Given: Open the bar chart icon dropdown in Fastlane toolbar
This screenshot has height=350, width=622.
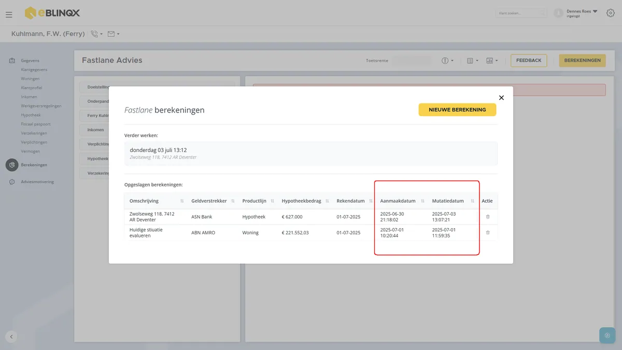Looking at the screenshot, I should [x=492, y=61].
